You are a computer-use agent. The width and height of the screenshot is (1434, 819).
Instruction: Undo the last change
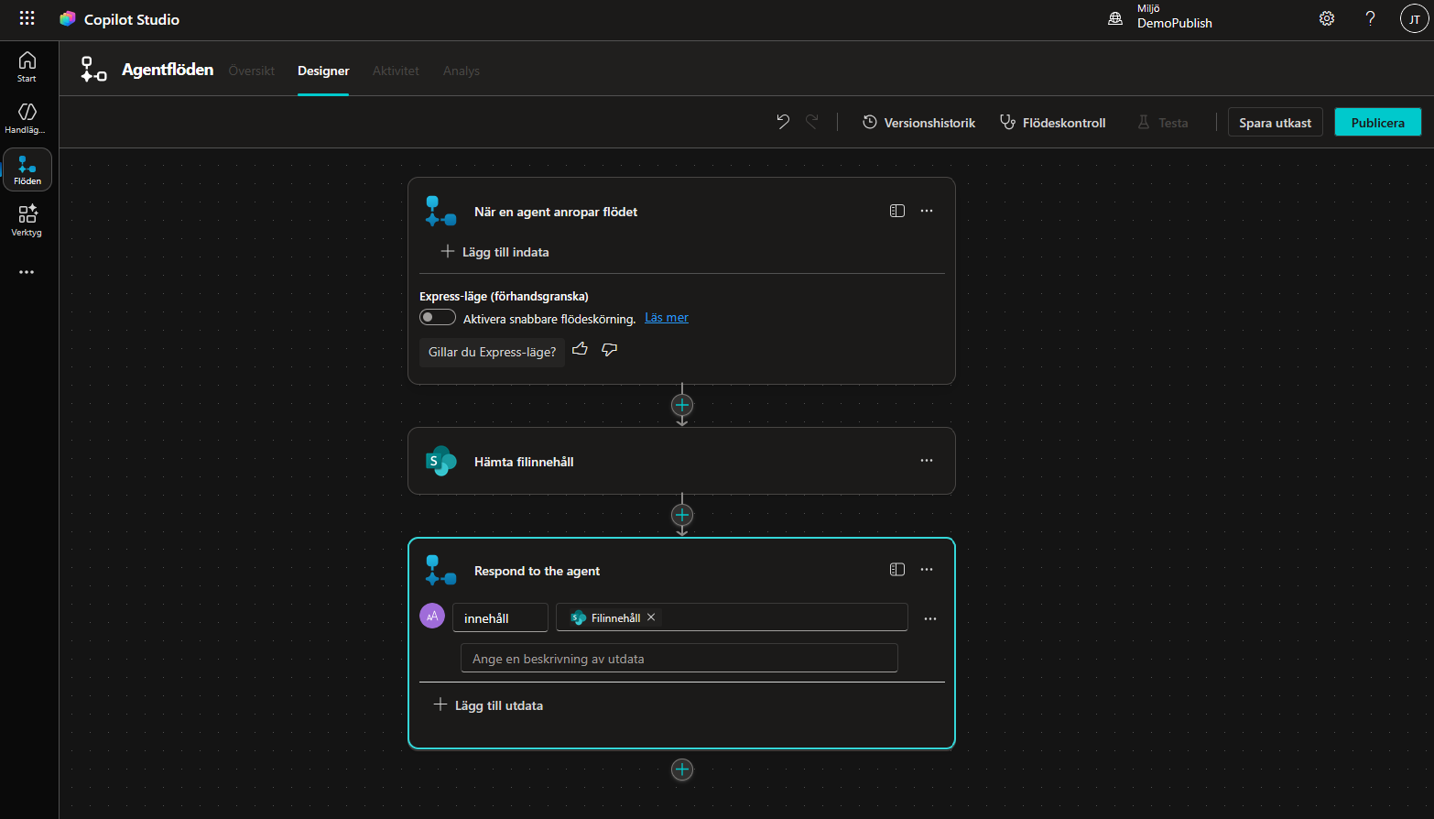pos(783,122)
